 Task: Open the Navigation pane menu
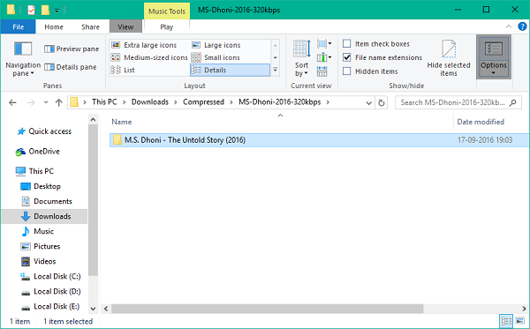coord(23,59)
